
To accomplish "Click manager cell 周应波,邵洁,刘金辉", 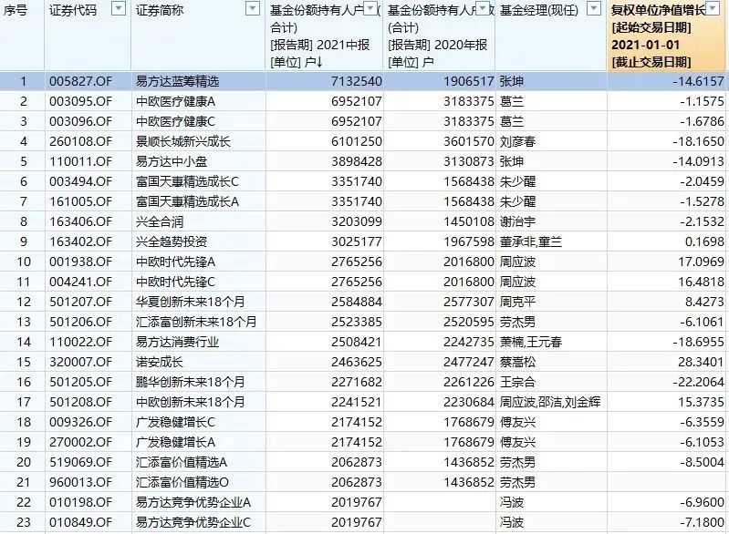I will tap(550, 402).
